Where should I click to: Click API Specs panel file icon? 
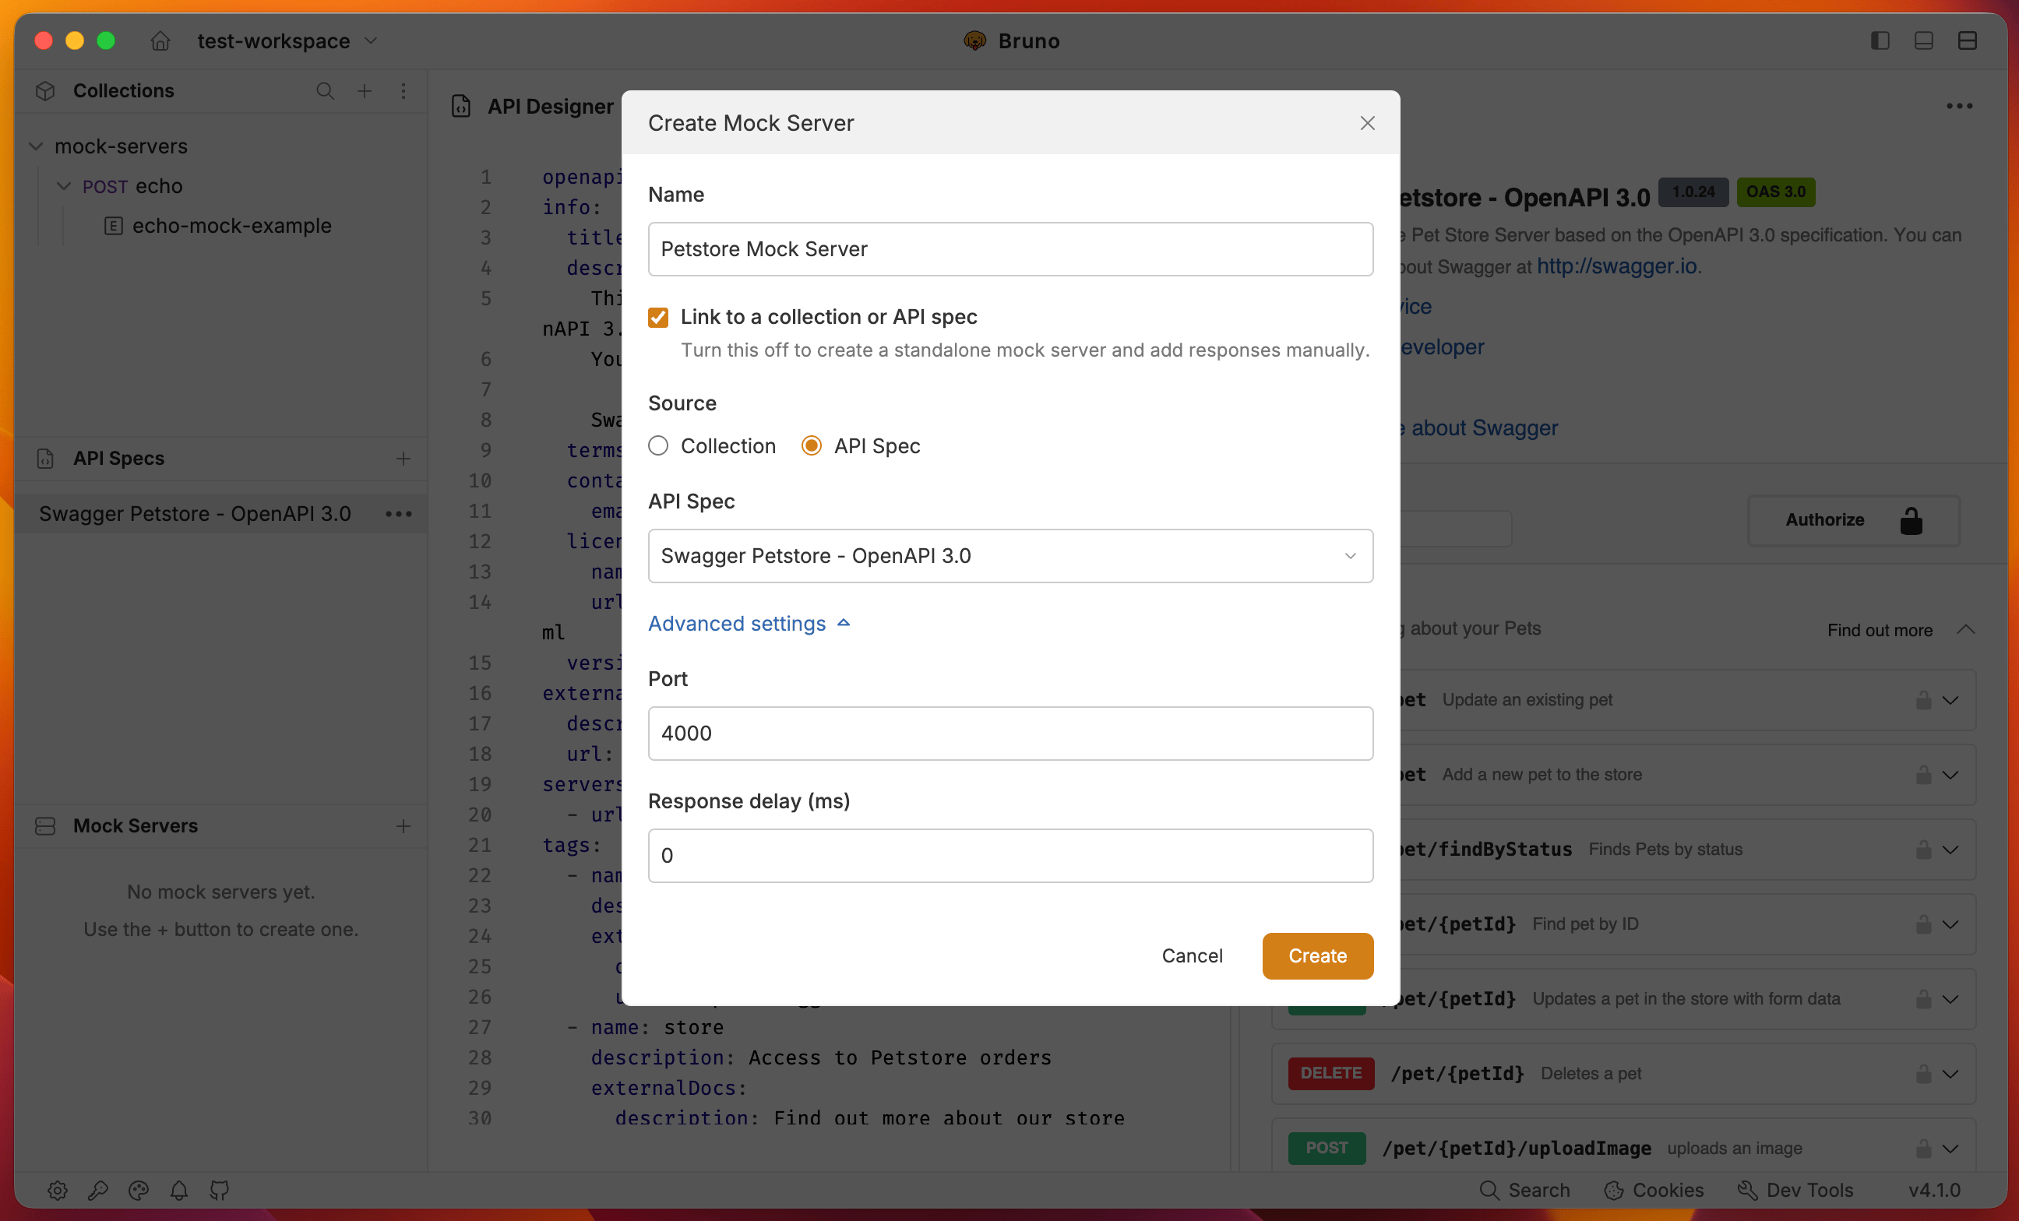(x=45, y=459)
